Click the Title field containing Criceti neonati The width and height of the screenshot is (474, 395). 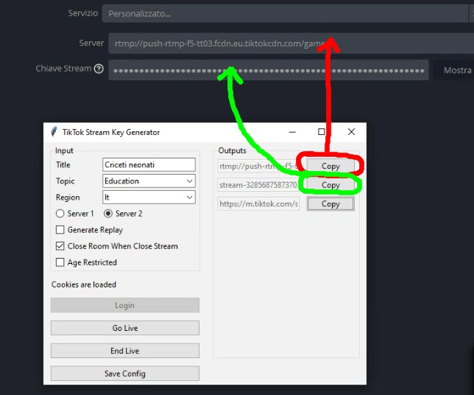(x=149, y=164)
